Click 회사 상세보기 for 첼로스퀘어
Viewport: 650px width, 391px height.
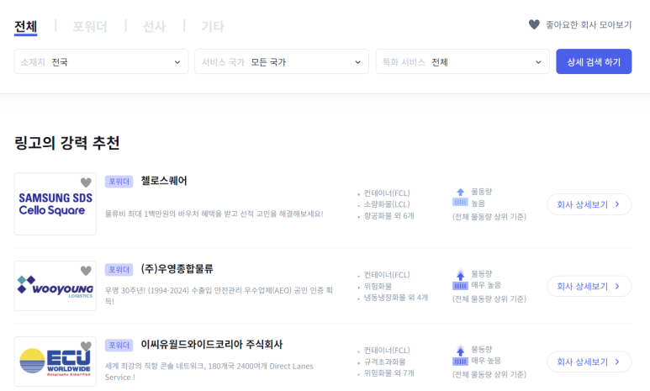[589, 204]
